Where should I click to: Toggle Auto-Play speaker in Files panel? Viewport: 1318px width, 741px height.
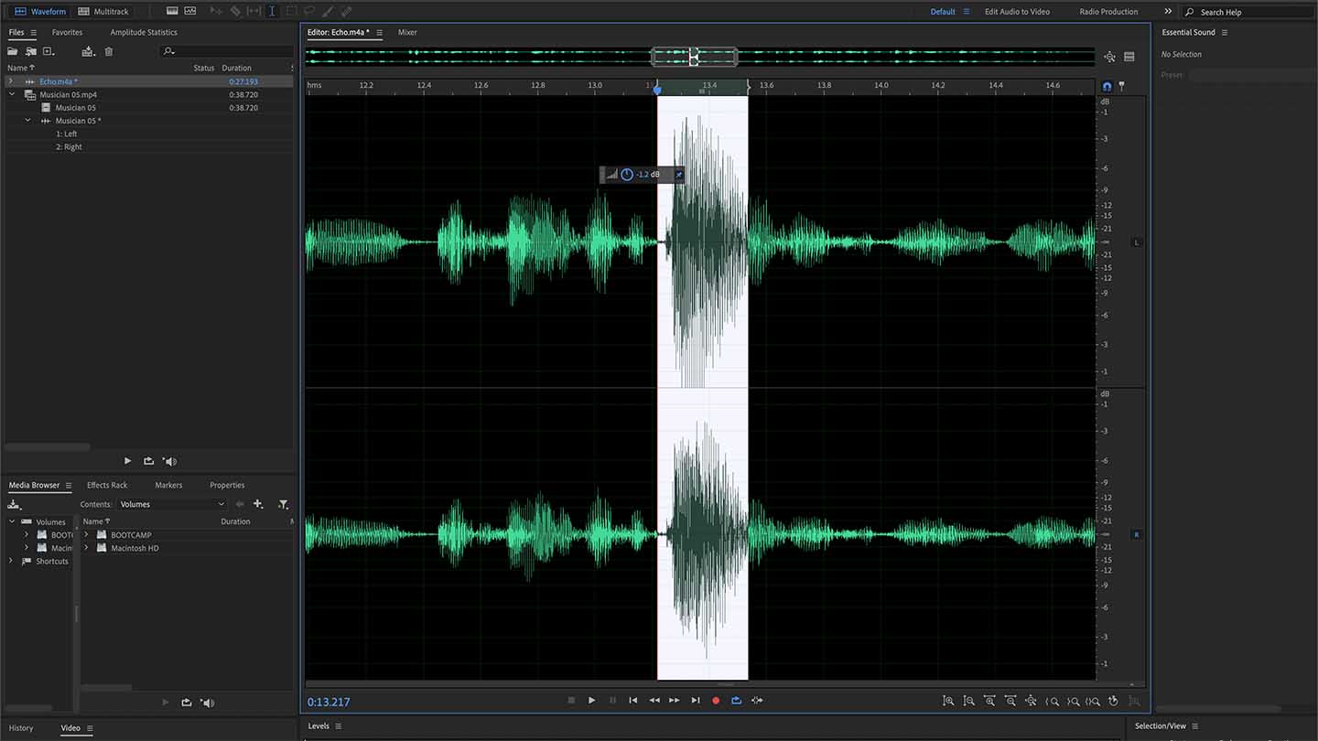169,461
